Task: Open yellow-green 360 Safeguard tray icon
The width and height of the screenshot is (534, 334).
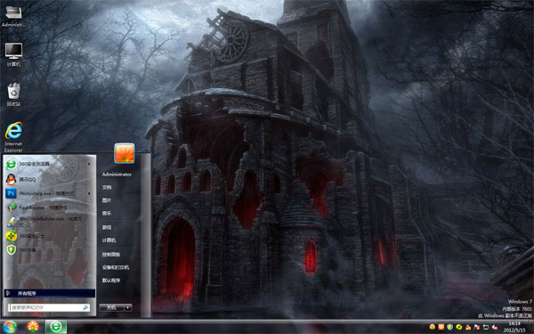Action: pyautogui.click(x=458, y=327)
